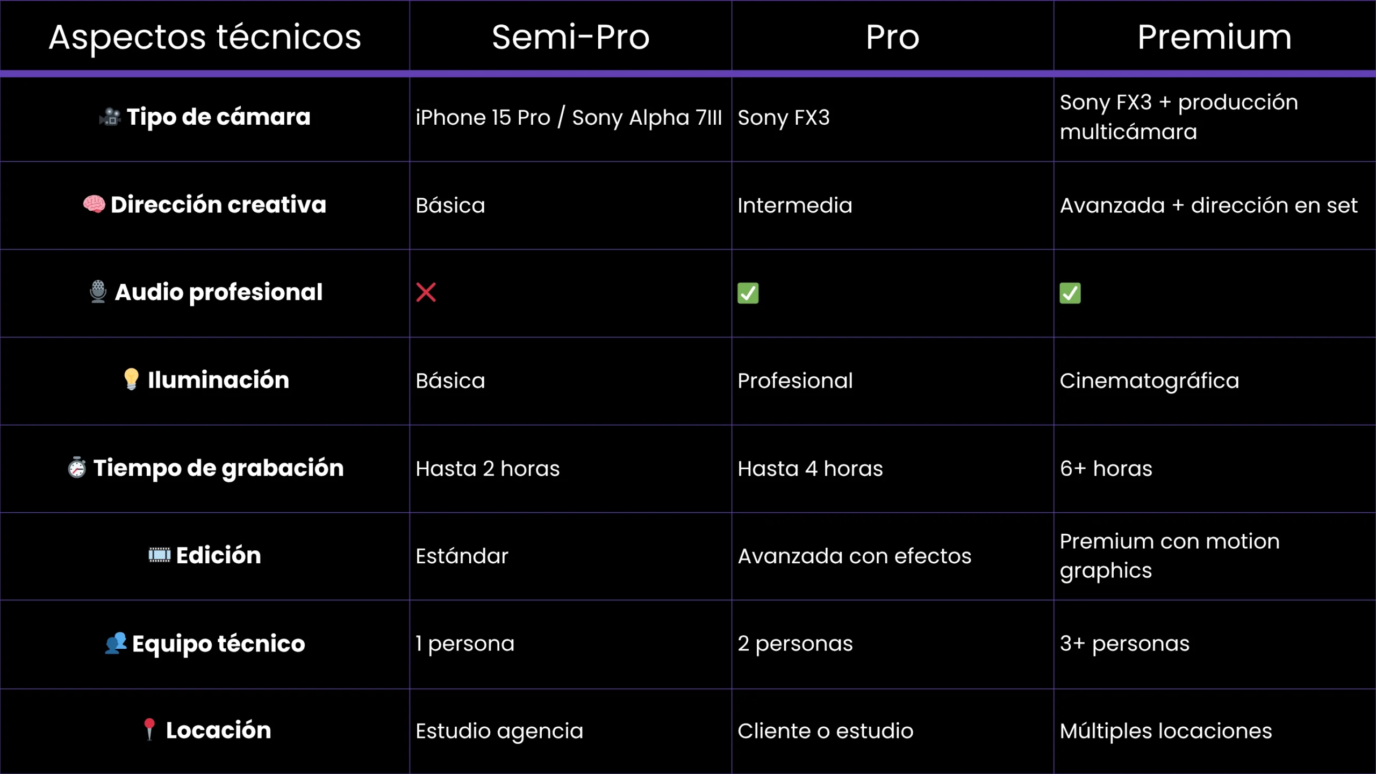
Task: Select the stopwatch icon beside Tiempo de grabación
Action: click(77, 468)
